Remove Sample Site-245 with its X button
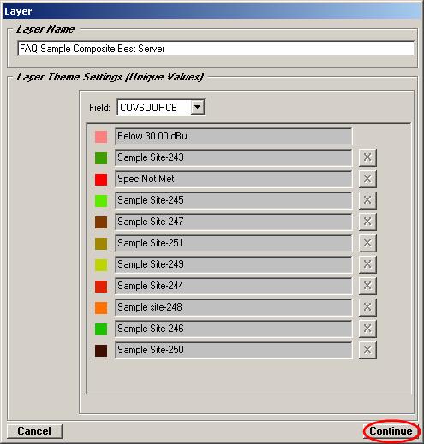 pos(367,200)
